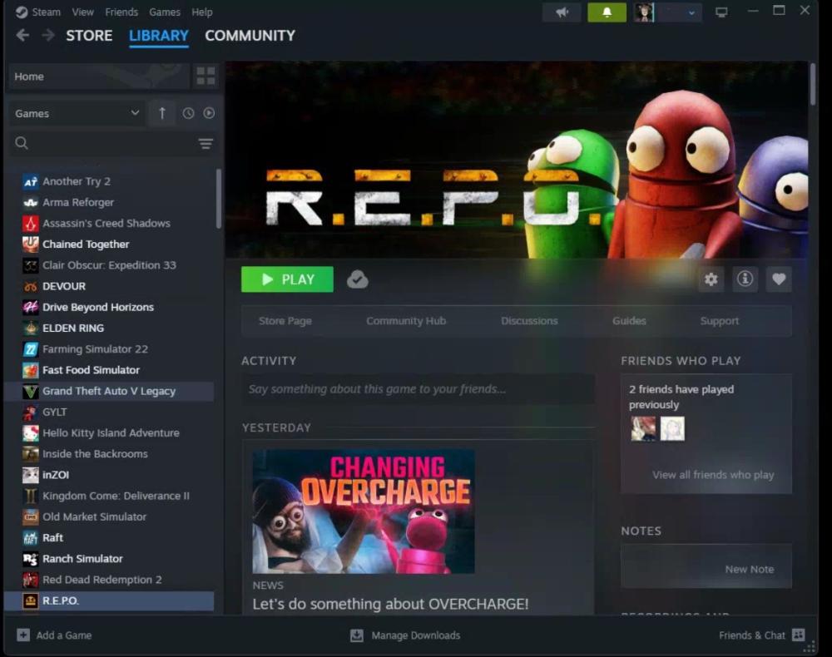The height and width of the screenshot is (657, 832).
Task: Open Friends & Chat icon
Action: point(798,635)
